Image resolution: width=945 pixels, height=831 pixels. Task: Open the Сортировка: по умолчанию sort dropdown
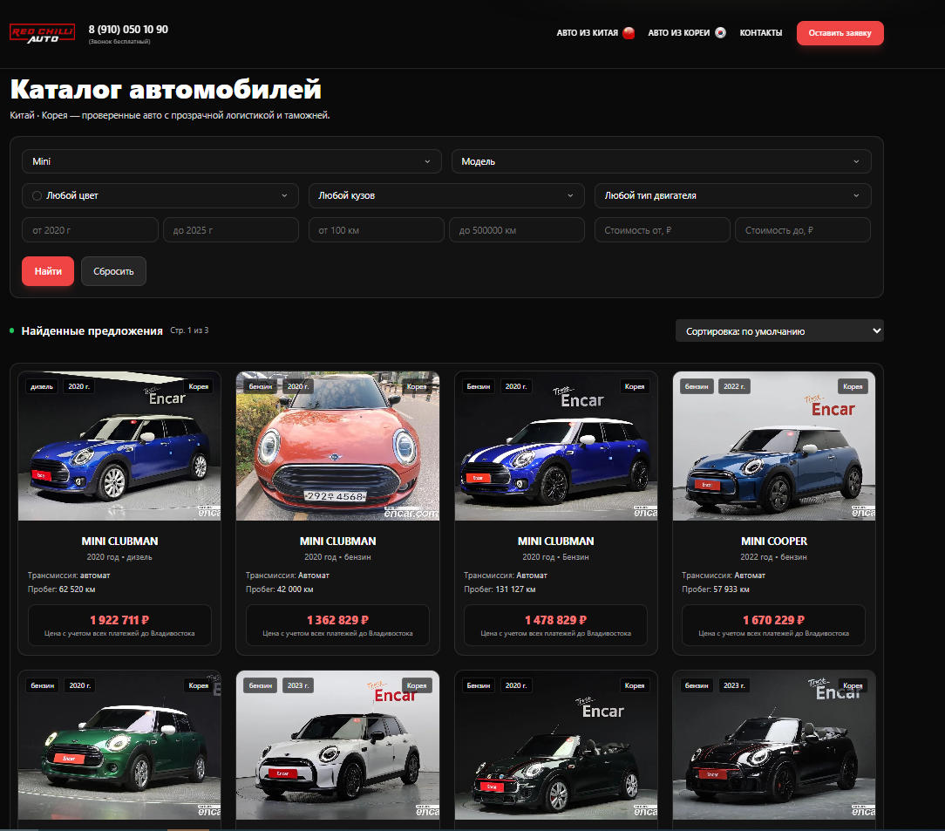(779, 330)
